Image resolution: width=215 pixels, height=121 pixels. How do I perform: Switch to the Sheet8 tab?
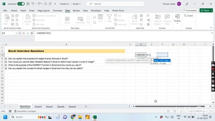[x=72, y=107]
